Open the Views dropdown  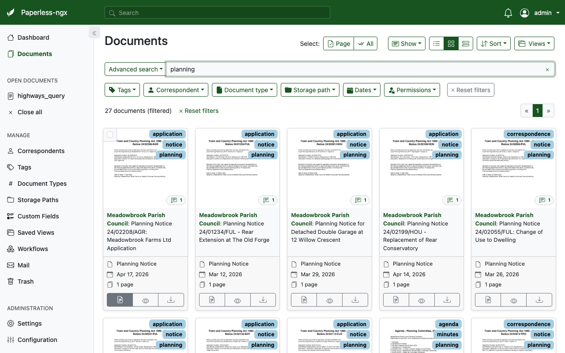click(x=534, y=44)
